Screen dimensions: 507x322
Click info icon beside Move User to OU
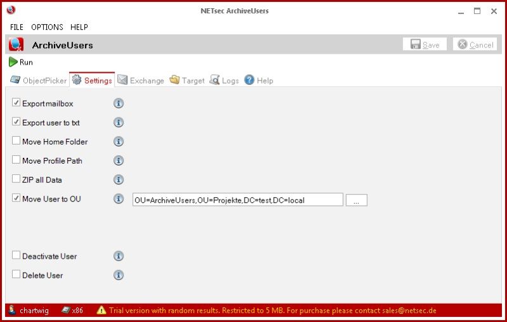(x=119, y=199)
